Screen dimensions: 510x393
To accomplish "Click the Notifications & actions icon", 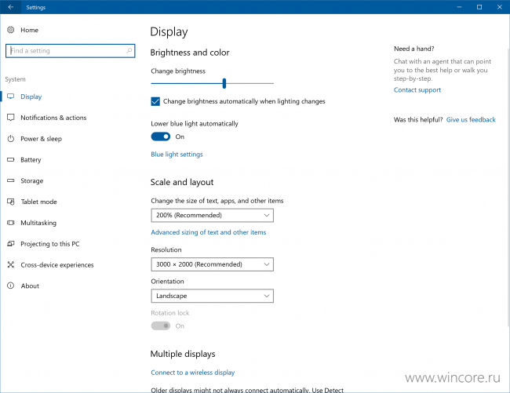I will (11, 118).
